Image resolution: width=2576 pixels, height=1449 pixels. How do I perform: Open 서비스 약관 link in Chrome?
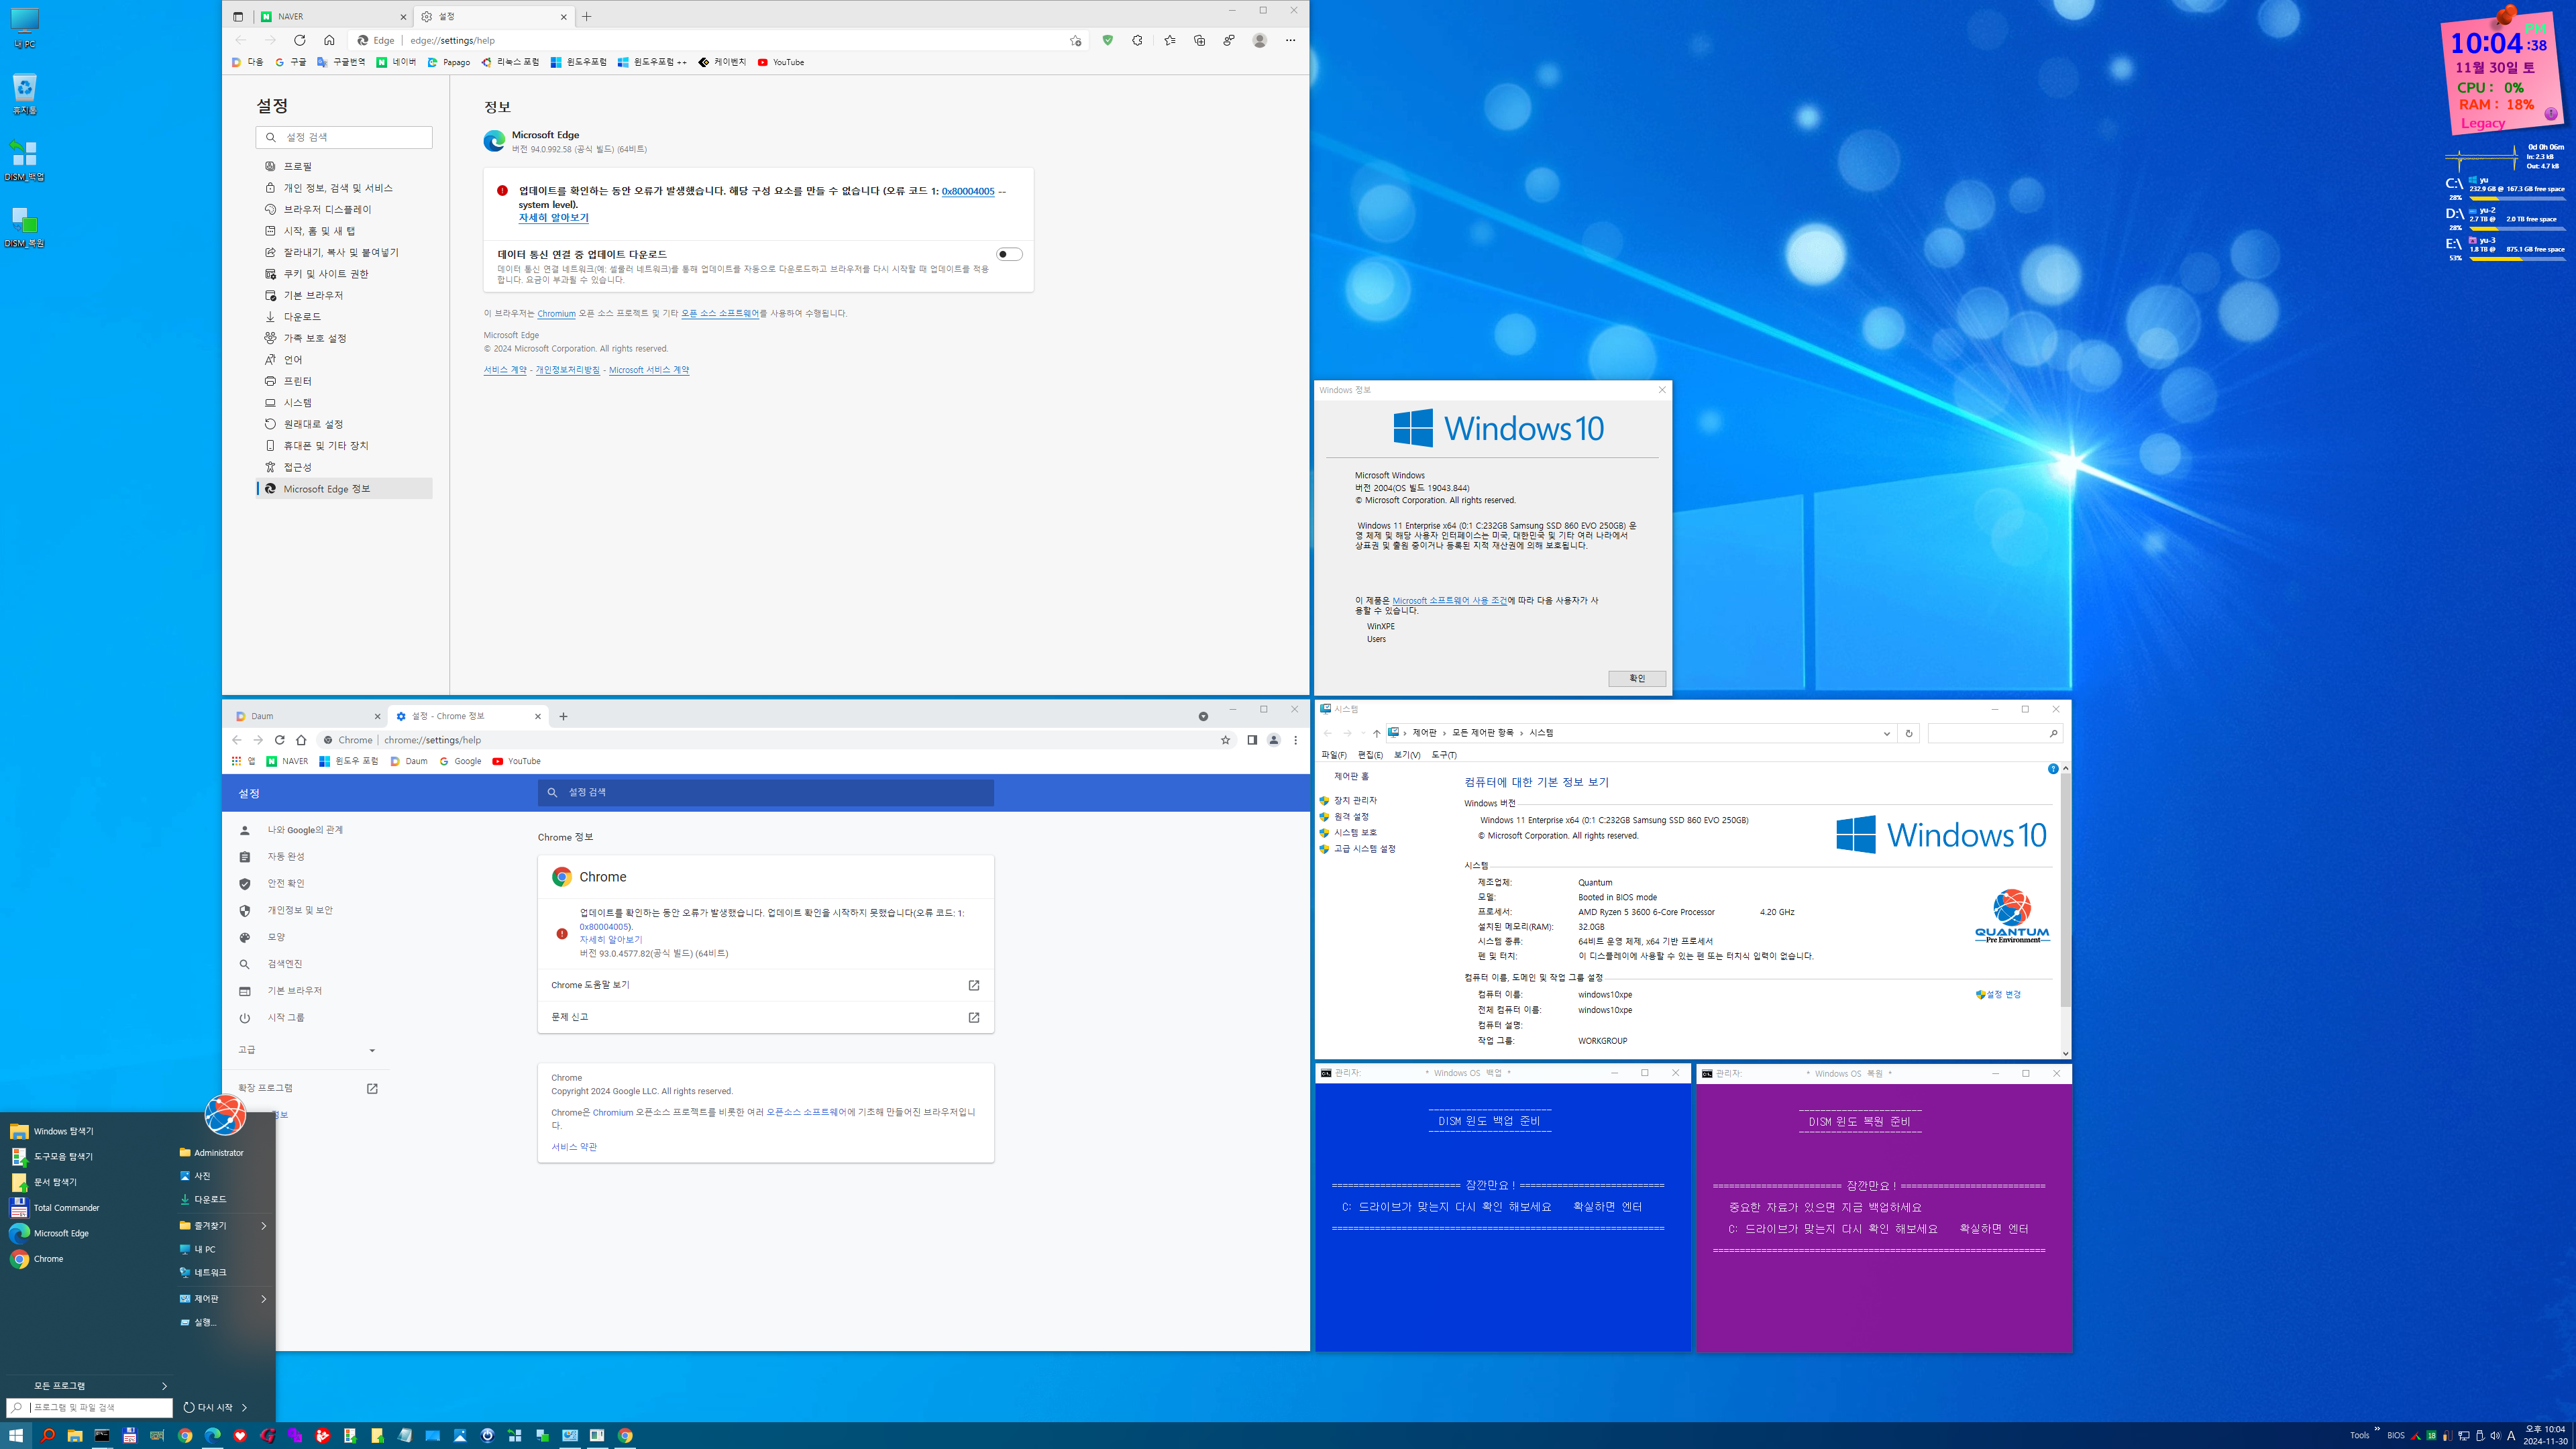(573, 1147)
